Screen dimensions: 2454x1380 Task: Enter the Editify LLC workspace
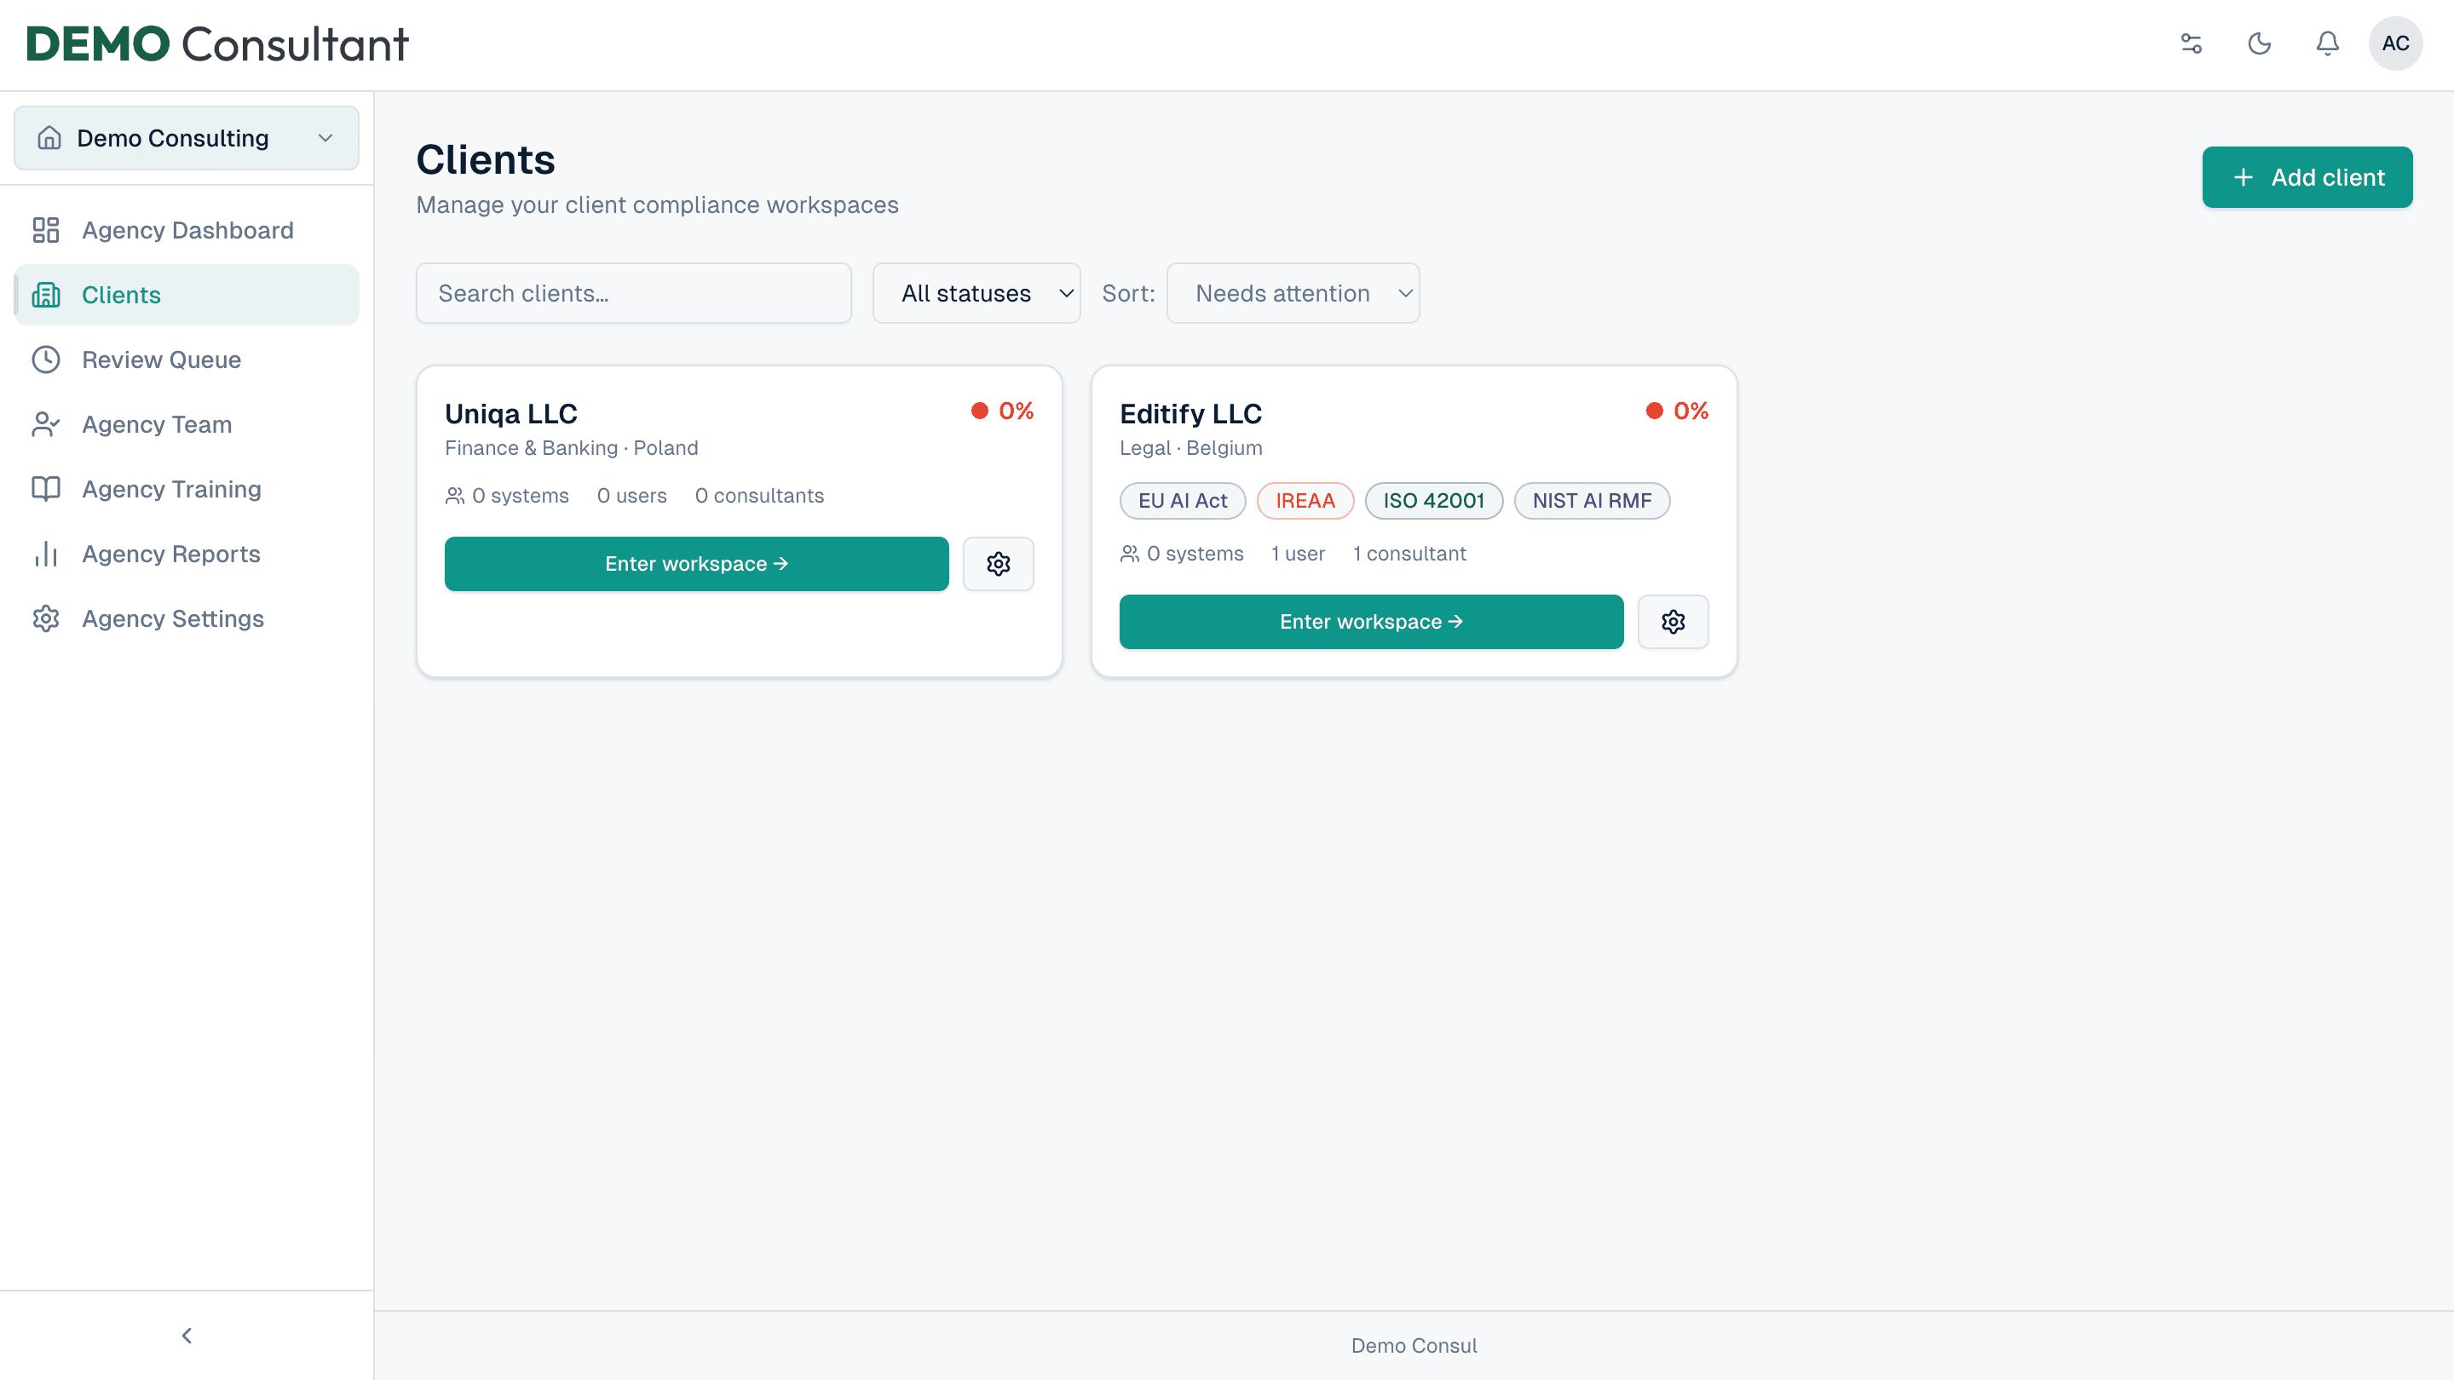click(1371, 622)
